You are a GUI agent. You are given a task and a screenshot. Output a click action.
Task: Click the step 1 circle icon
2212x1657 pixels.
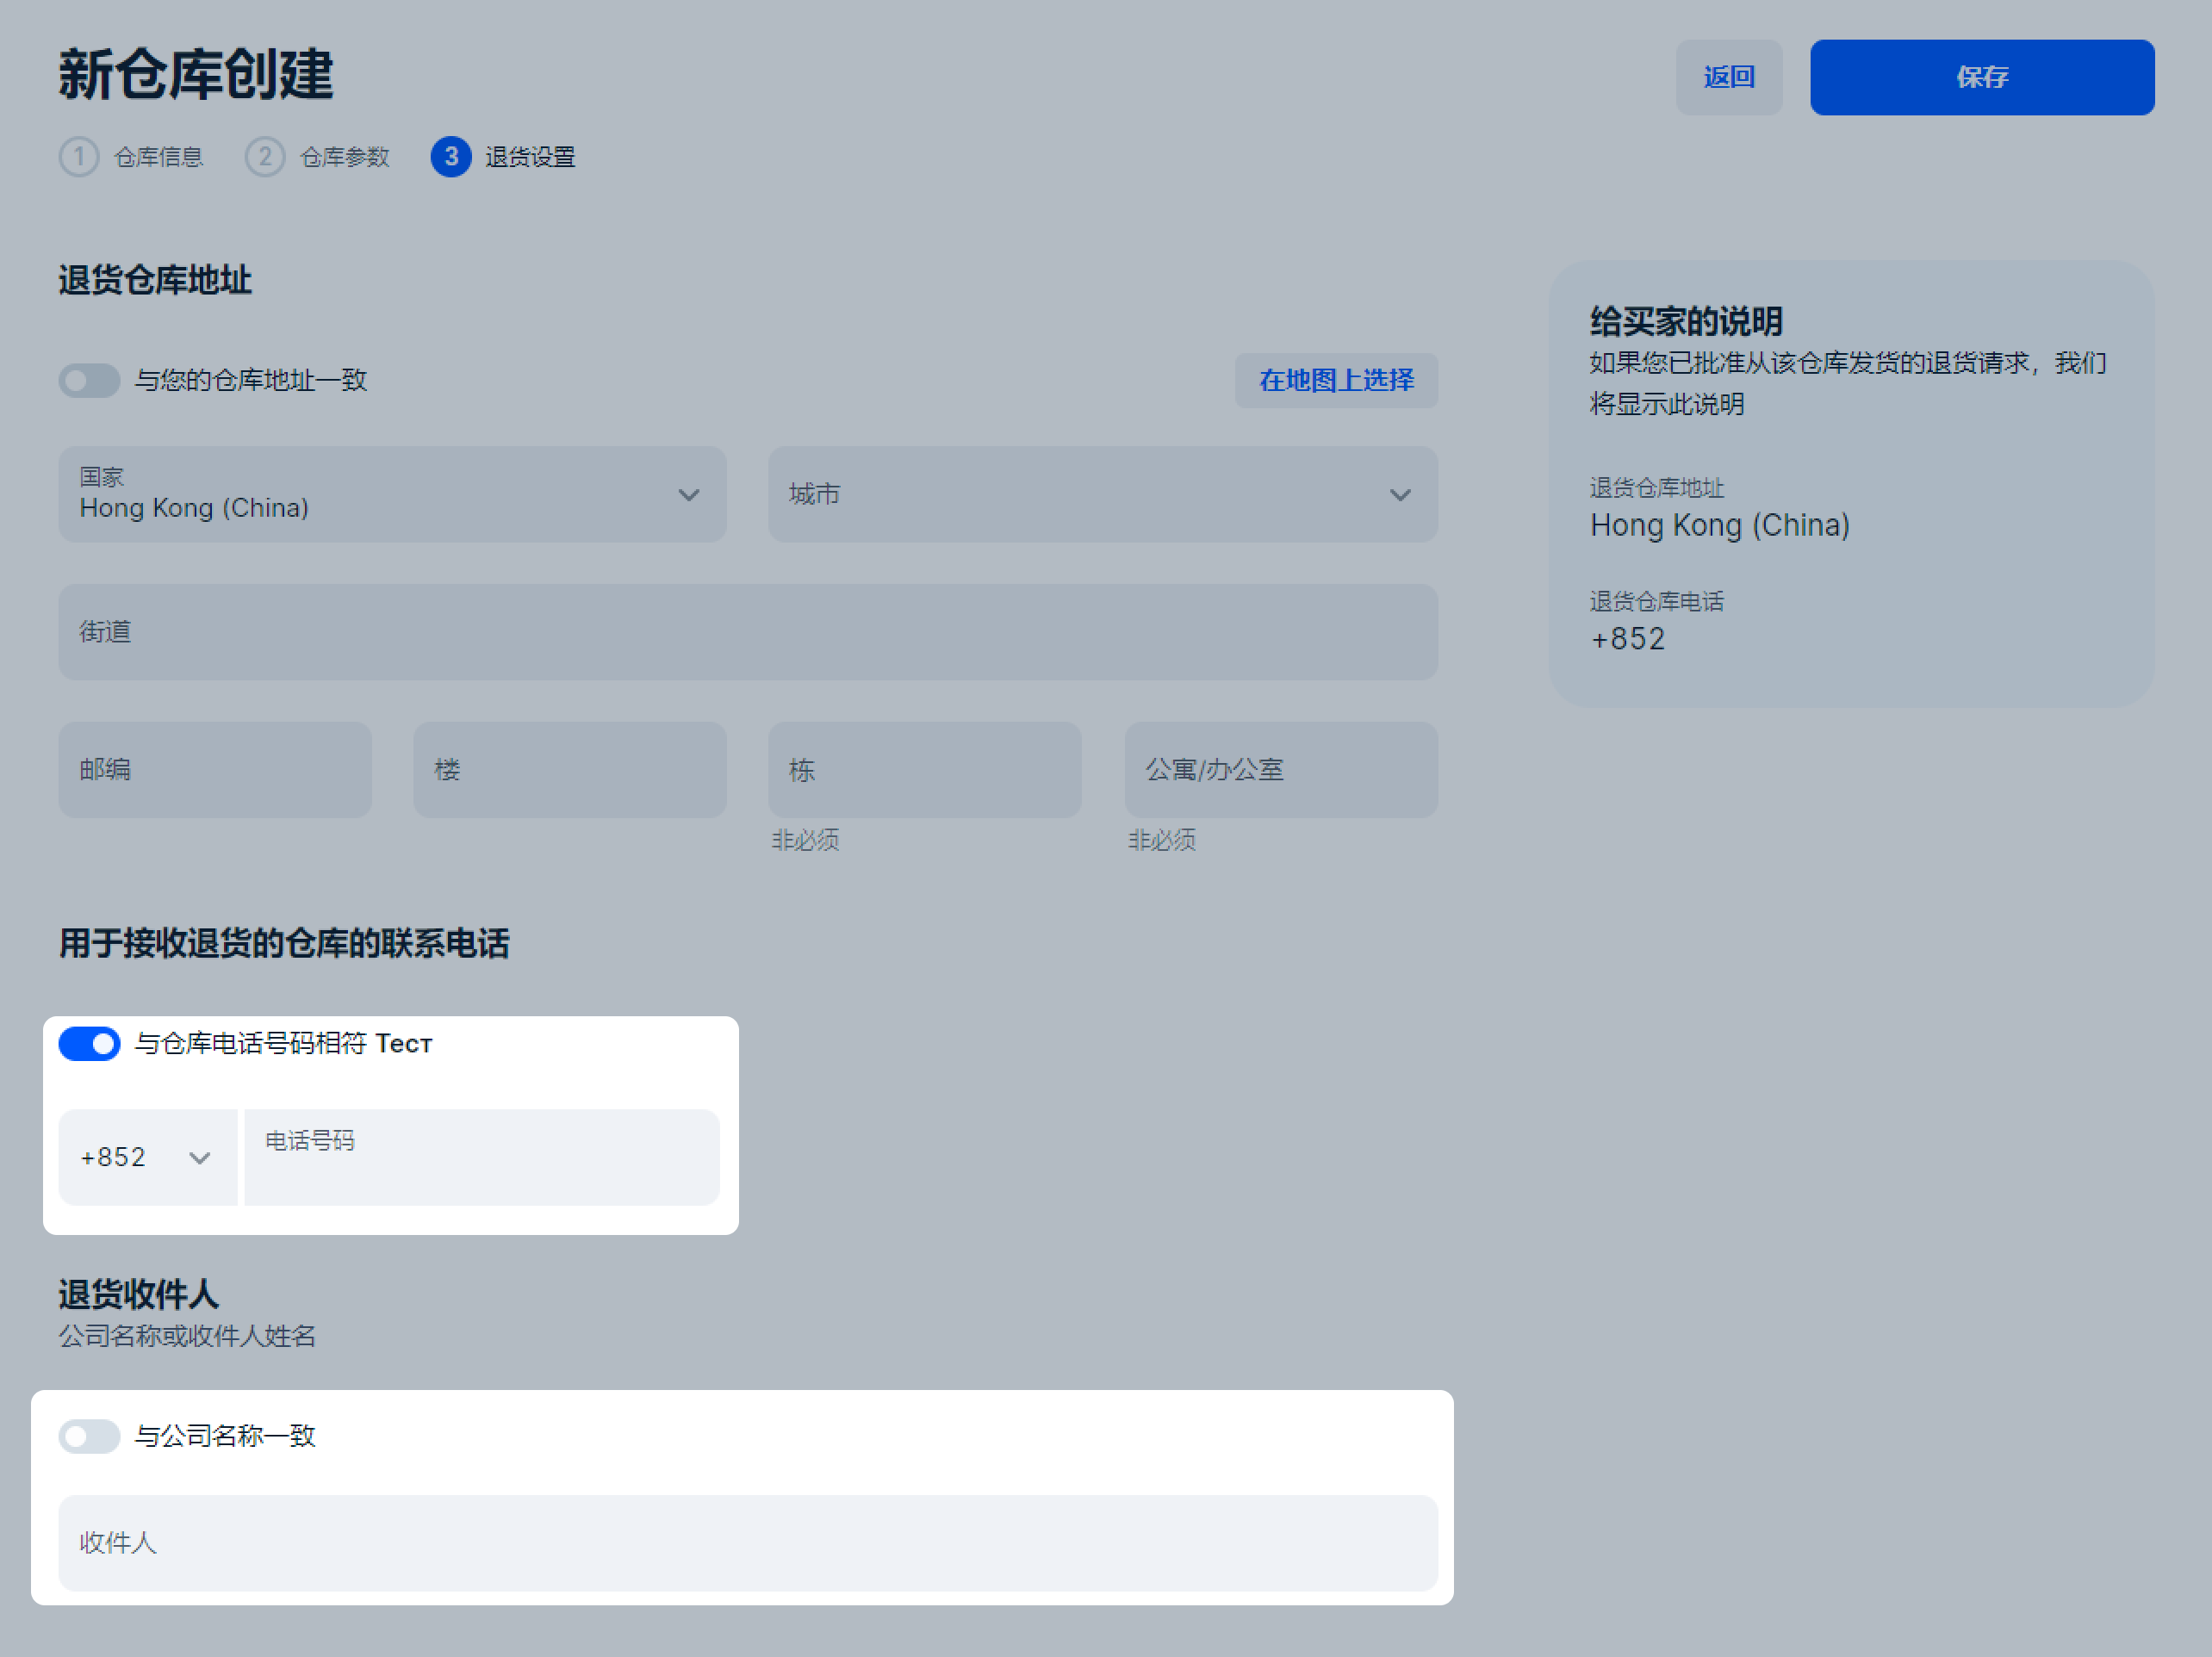79,157
